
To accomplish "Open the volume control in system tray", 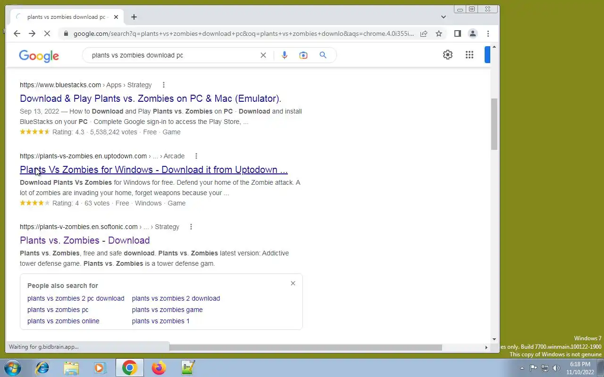I will click(x=556, y=368).
